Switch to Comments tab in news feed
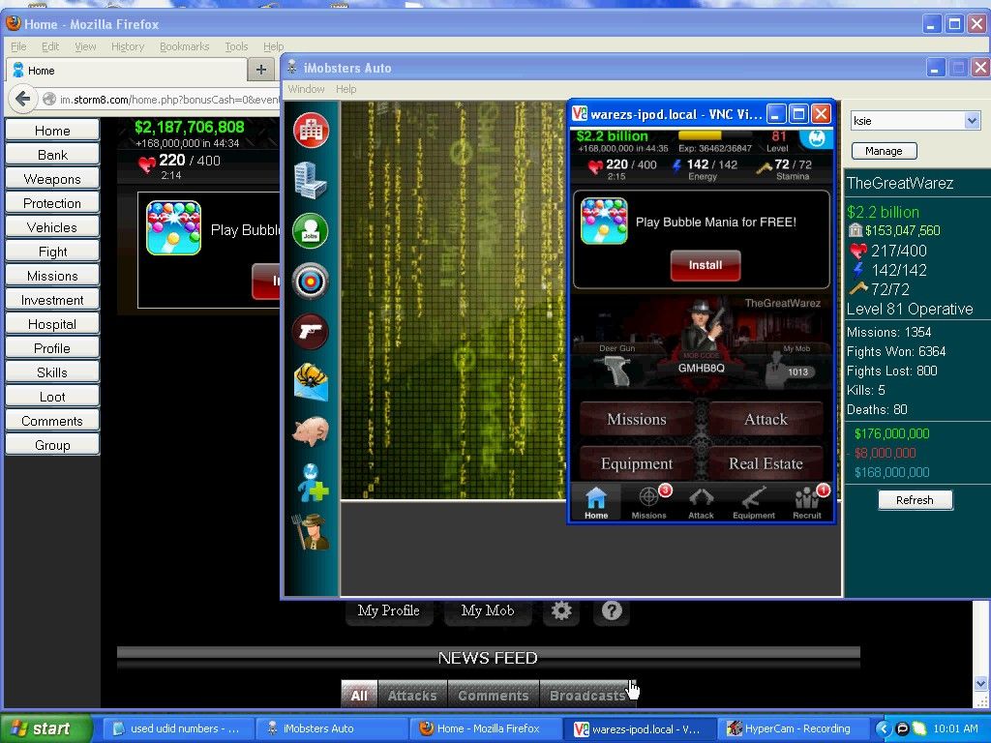Viewport: 991px width, 743px height. coord(493,695)
